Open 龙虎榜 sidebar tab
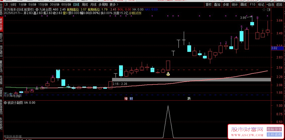This screenshot has width=285, height=140. 1,79
